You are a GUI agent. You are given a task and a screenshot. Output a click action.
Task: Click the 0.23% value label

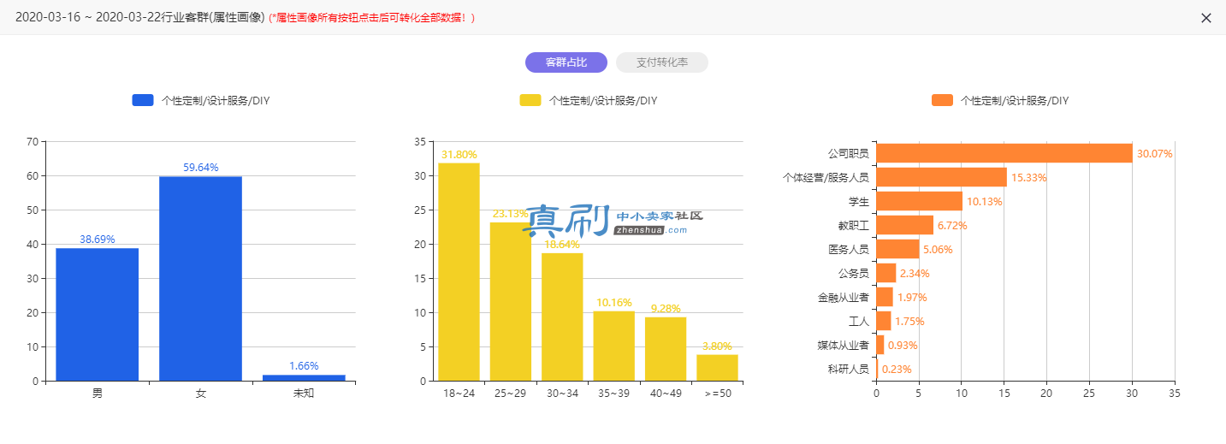[897, 370]
